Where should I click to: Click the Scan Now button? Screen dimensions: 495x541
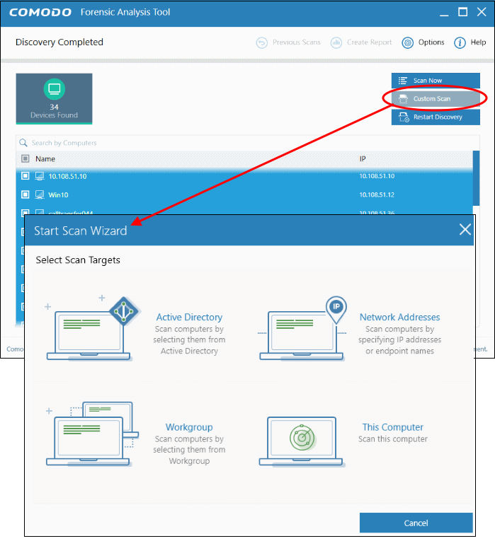pyautogui.click(x=436, y=81)
